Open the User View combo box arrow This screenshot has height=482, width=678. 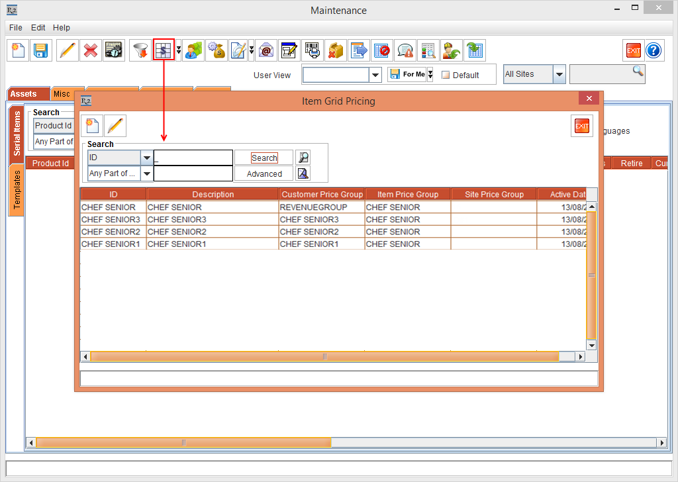click(375, 75)
